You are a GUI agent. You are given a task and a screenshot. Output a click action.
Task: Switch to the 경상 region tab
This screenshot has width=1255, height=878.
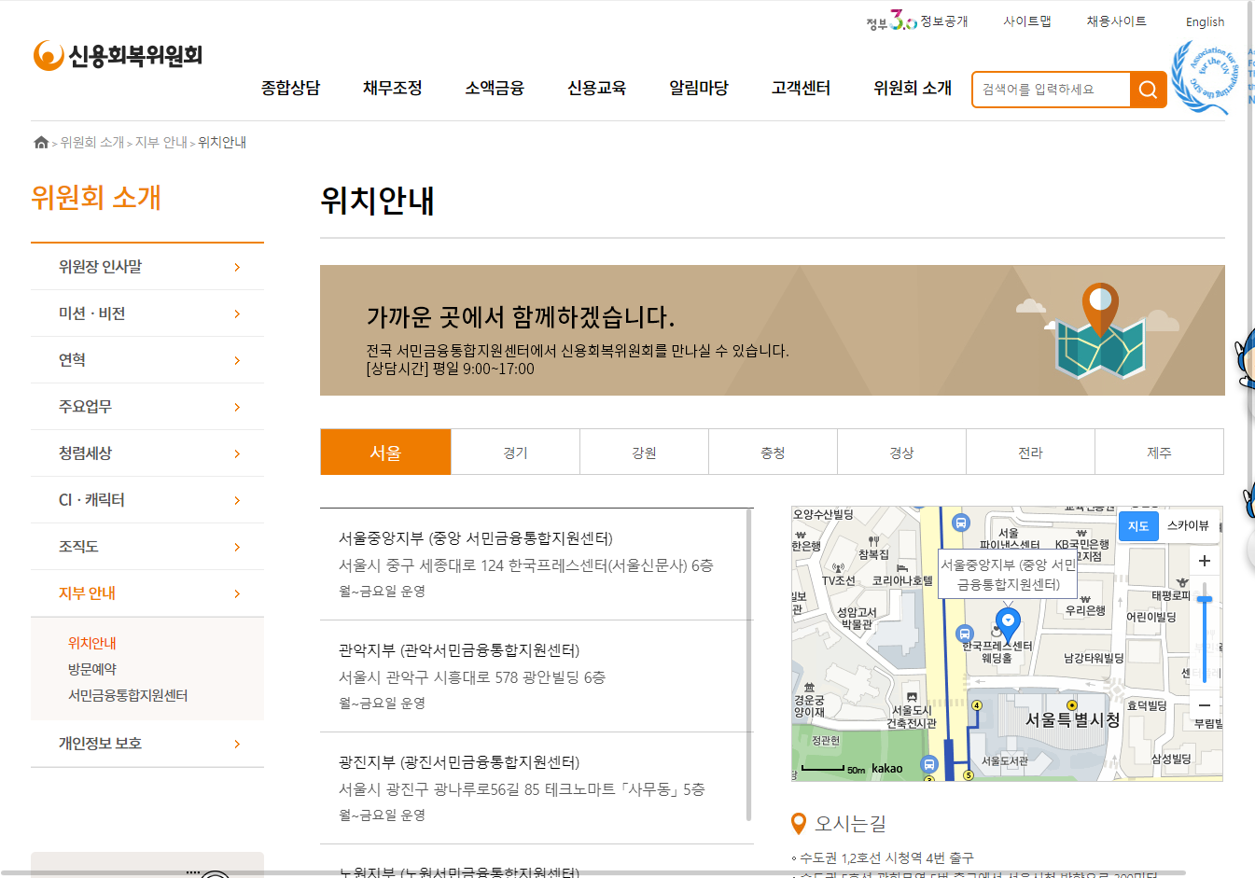[x=901, y=452]
